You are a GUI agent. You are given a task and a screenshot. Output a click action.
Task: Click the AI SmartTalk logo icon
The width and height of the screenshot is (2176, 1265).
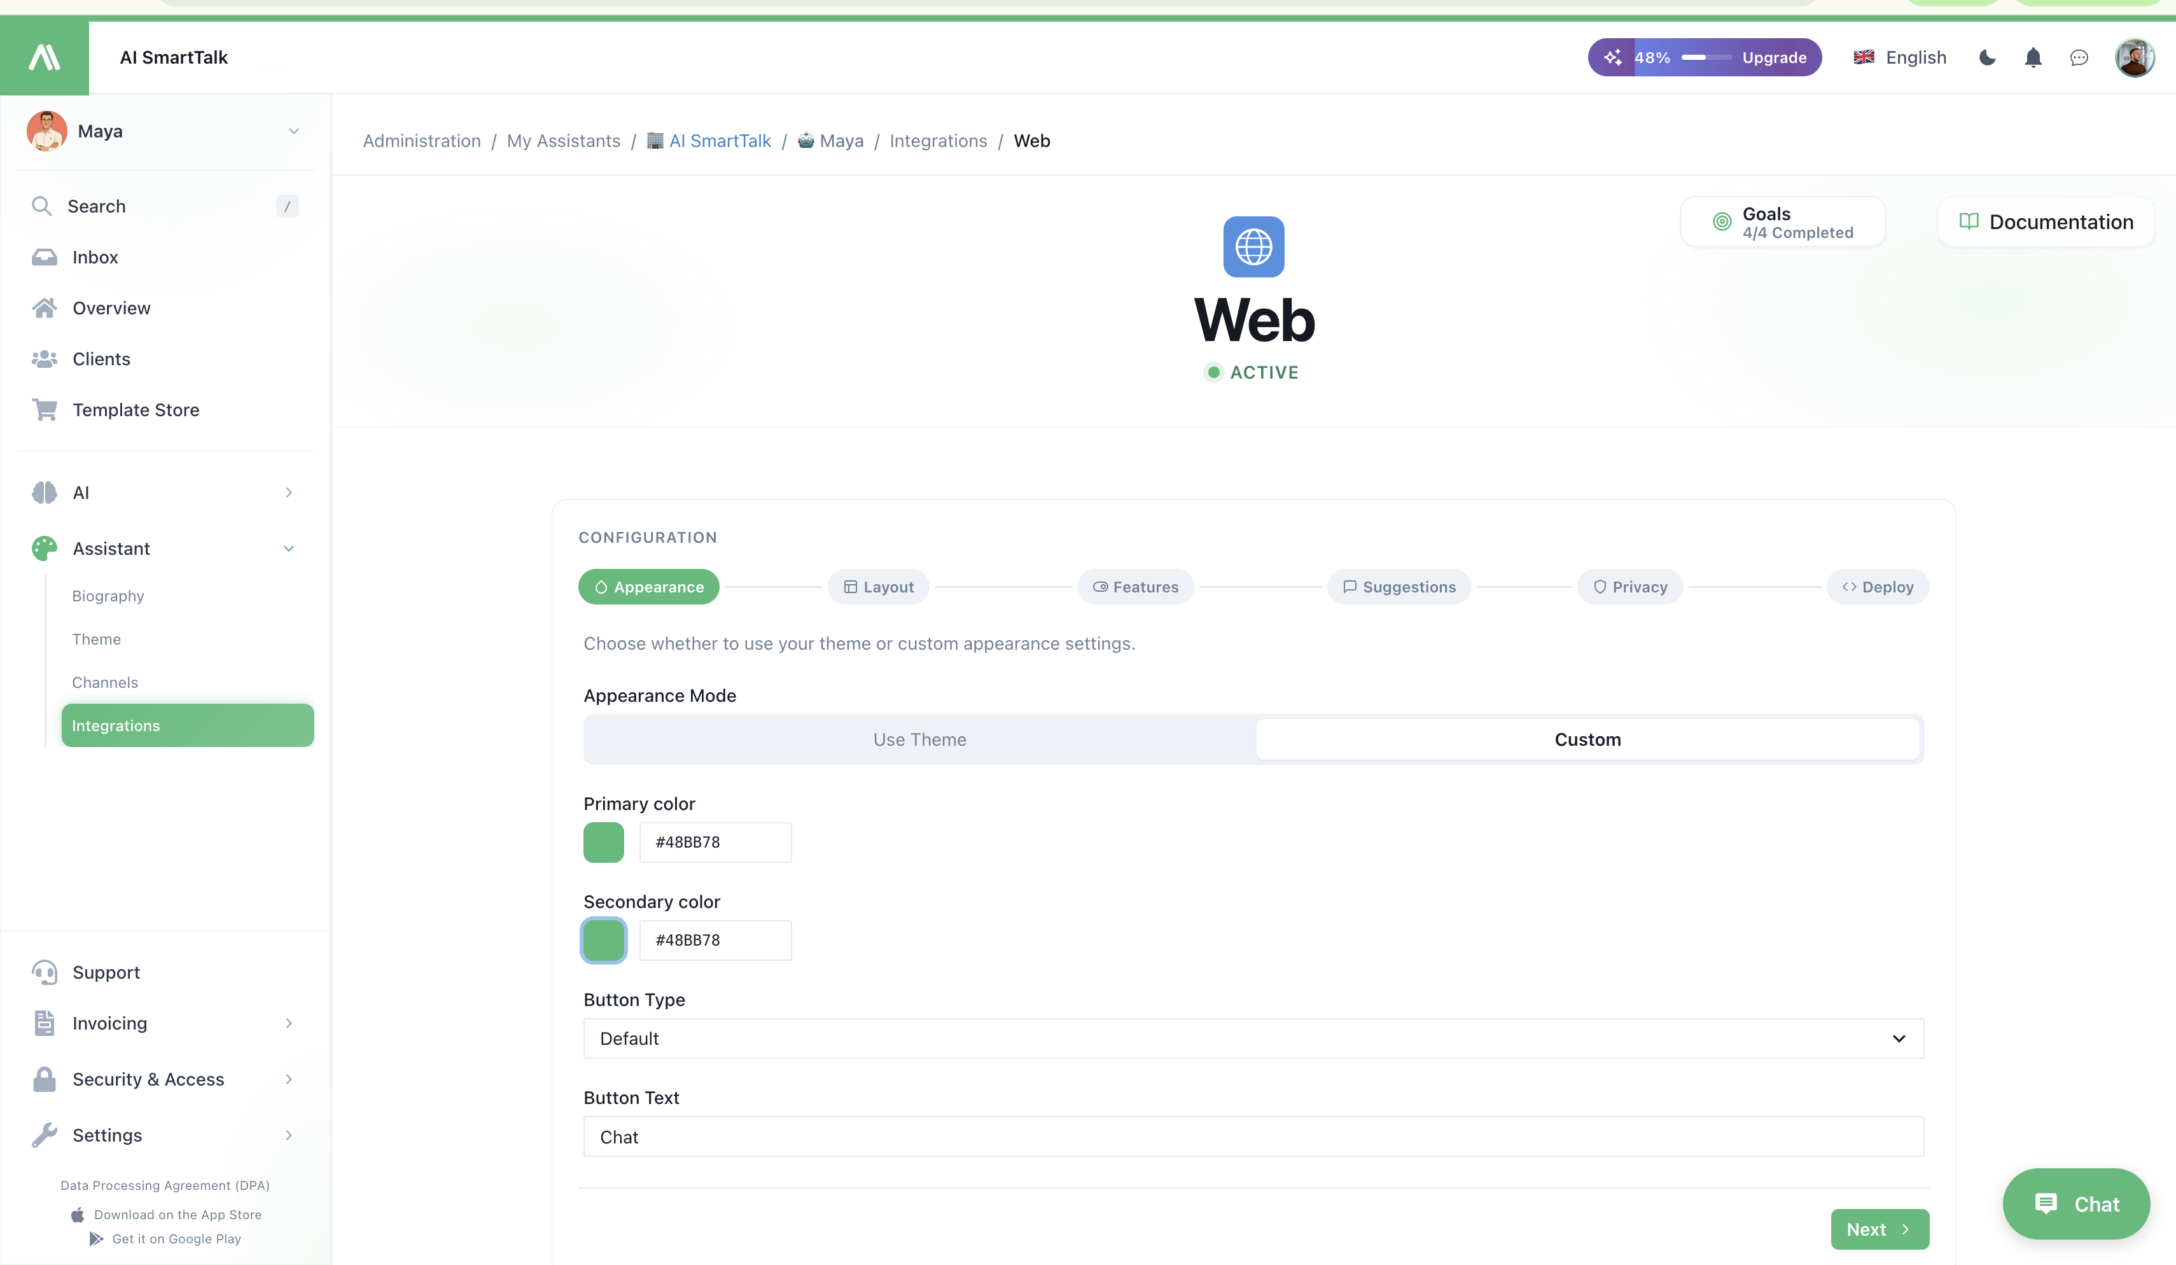44,57
